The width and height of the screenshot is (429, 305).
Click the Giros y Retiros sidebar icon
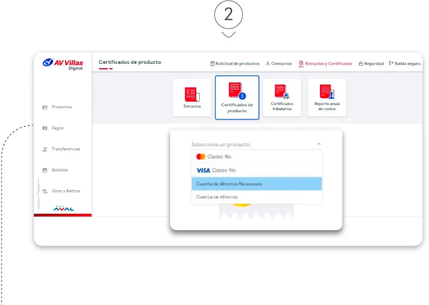[x=45, y=191]
